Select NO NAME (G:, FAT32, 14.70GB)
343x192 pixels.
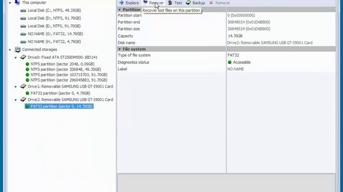pyautogui.click(x=55, y=34)
